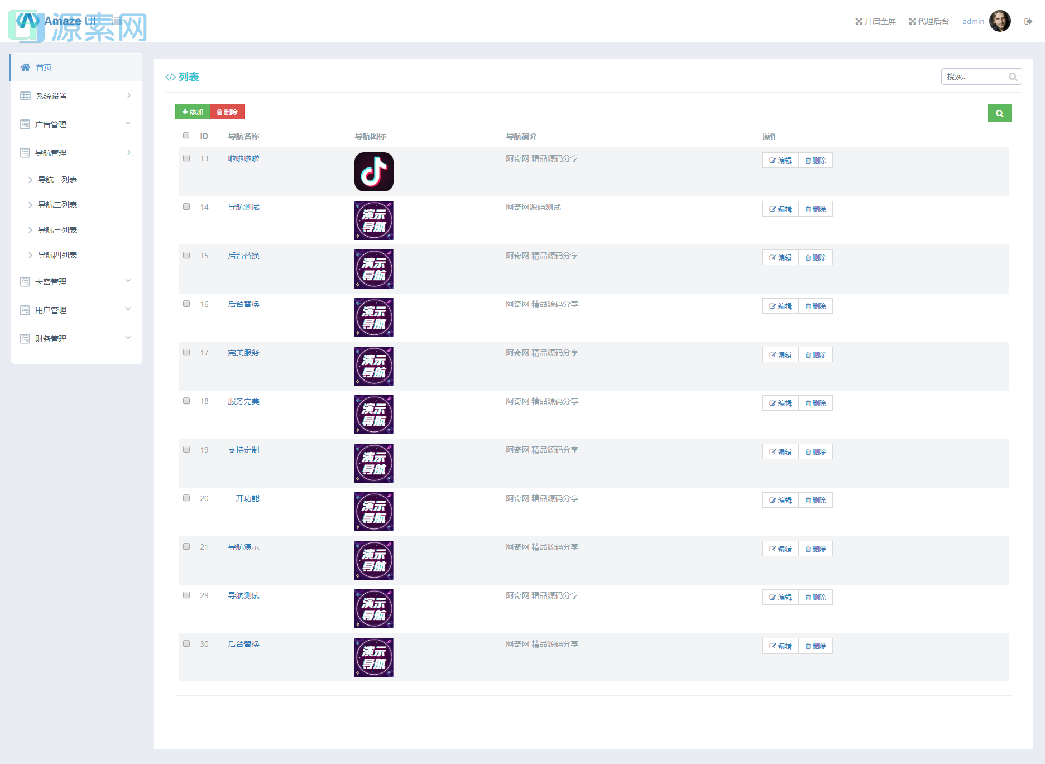Click the green search magnifier button
1045x764 pixels.
point(999,113)
